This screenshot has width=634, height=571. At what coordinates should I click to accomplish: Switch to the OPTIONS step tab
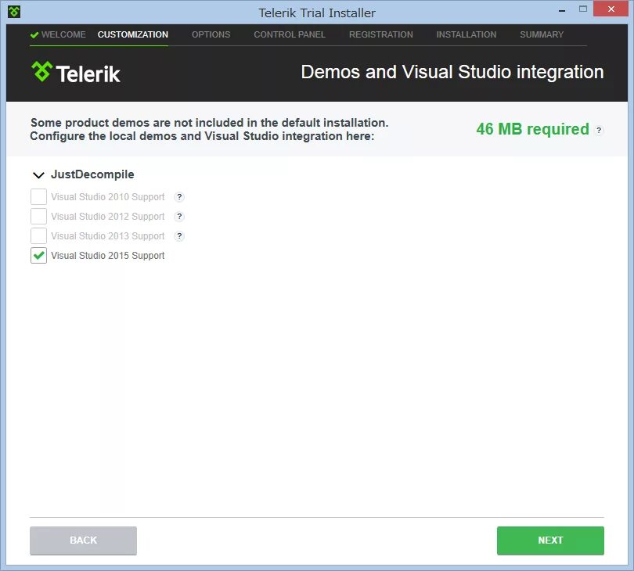(211, 34)
